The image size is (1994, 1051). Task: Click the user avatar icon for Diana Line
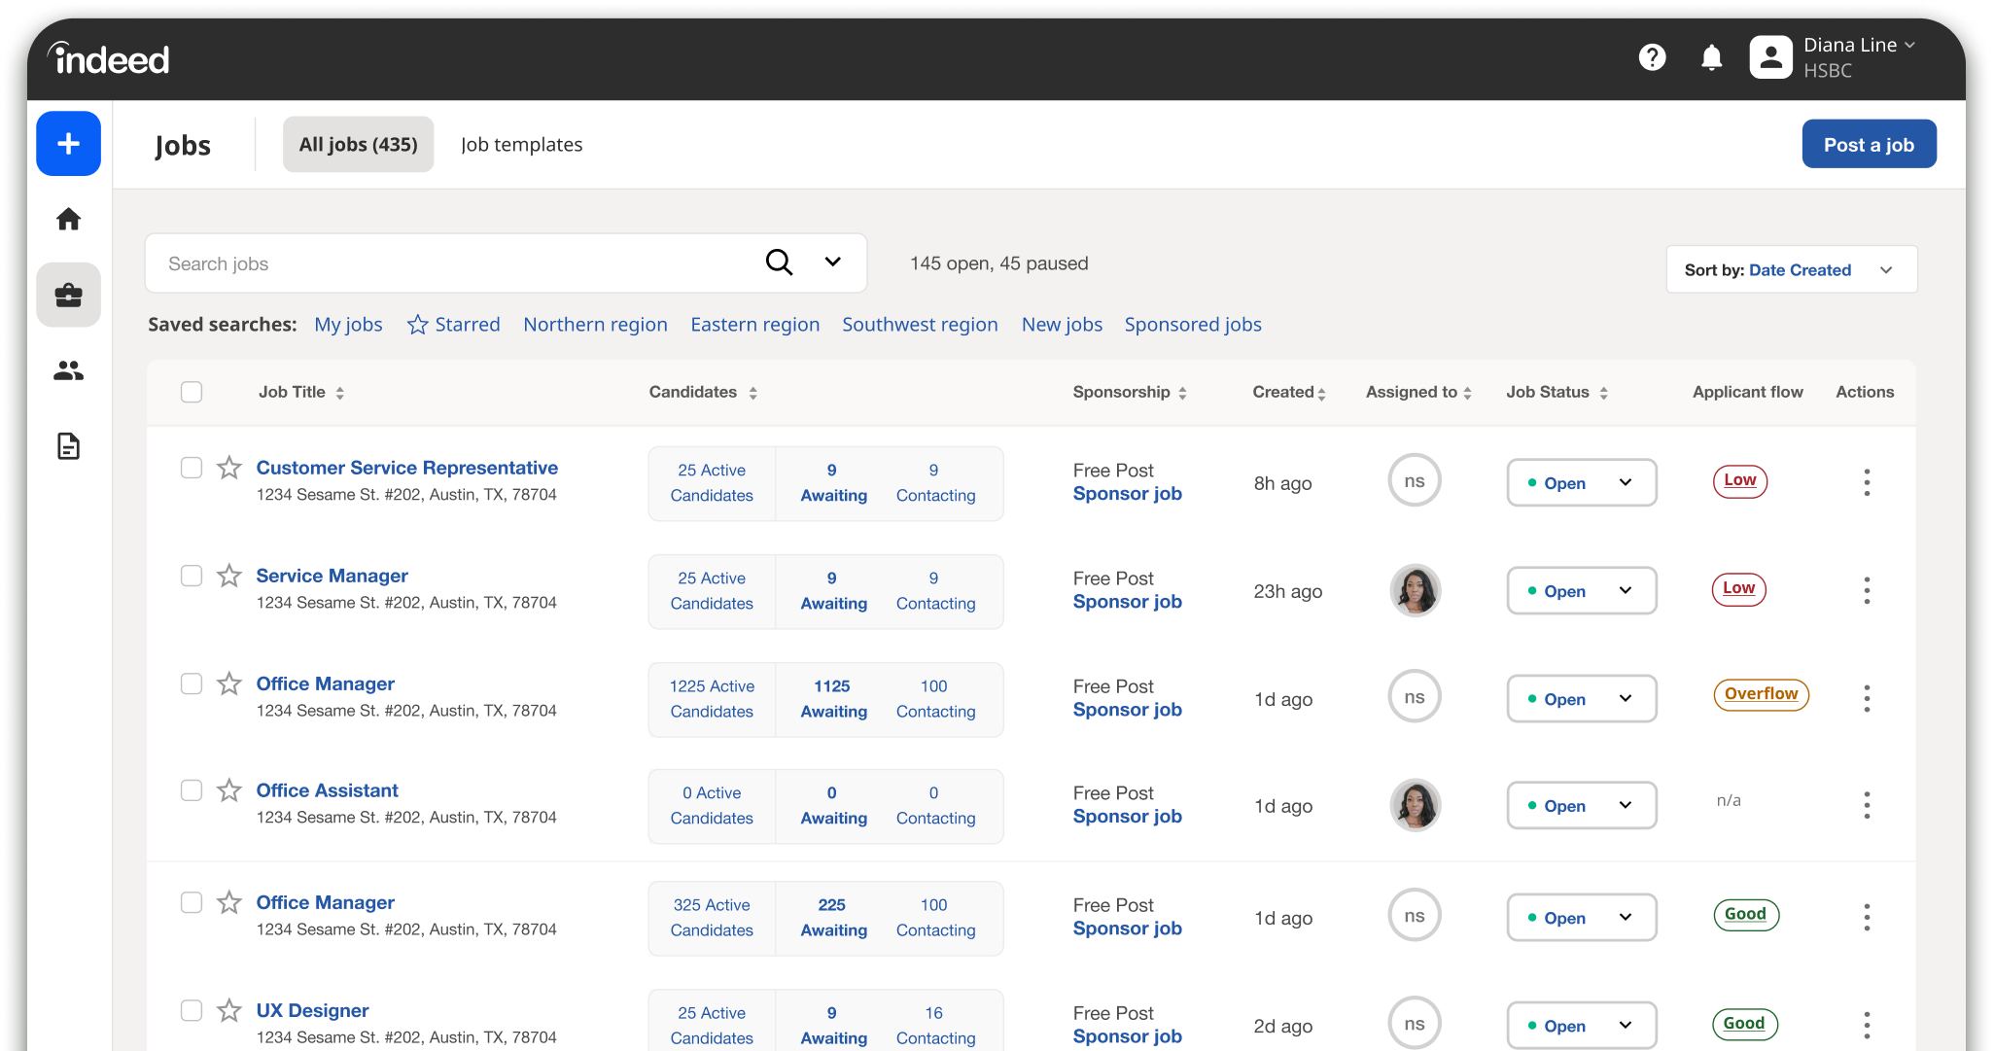1771,57
